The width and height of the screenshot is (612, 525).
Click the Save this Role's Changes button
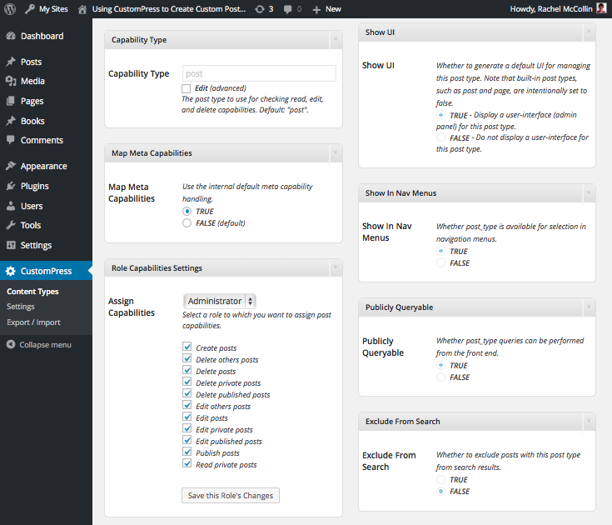click(231, 495)
